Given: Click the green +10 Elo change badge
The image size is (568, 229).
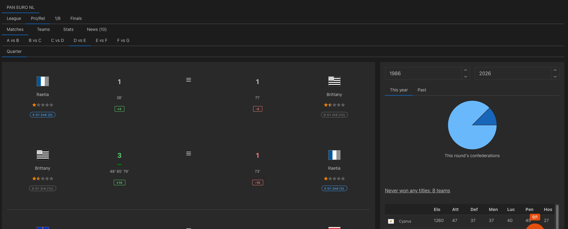Looking at the screenshot, I should (x=119, y=183).
